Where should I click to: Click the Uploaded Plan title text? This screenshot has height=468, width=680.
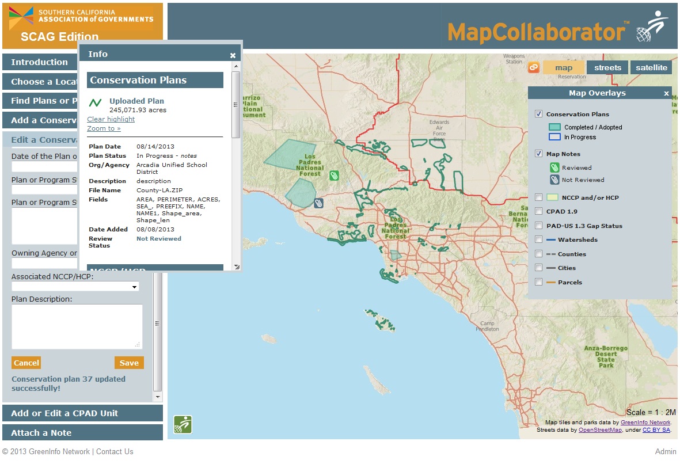tap(136, 101)
